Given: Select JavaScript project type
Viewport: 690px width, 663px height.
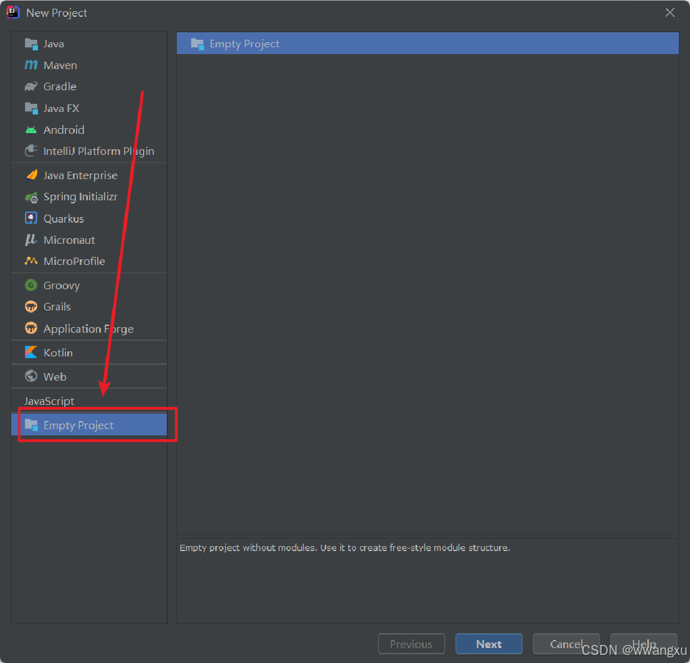Looking at the screenshot, I should coord(90,401).
